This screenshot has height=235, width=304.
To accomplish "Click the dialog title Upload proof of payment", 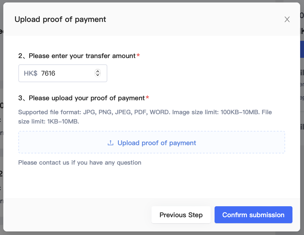I will (60, 19).
